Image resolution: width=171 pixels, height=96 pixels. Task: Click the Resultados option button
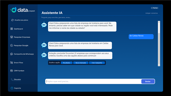[x=67, y=63]
